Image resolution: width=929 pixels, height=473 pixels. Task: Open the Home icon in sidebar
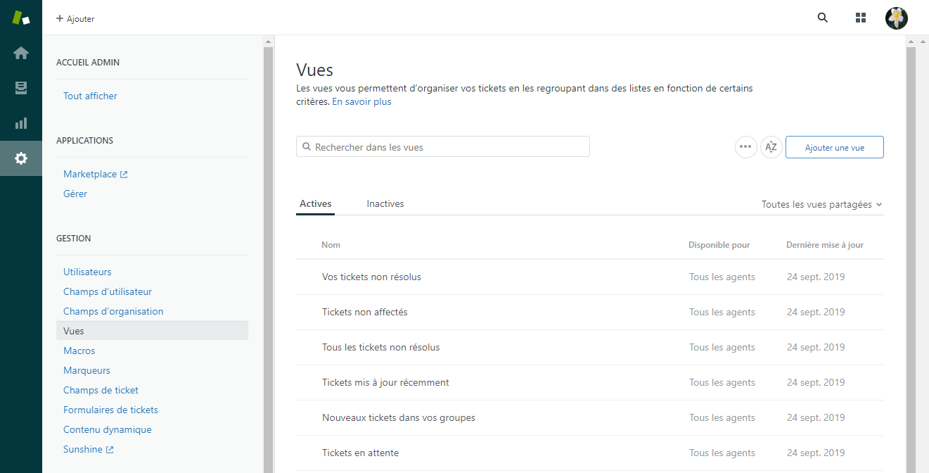[x=21, y=53]
